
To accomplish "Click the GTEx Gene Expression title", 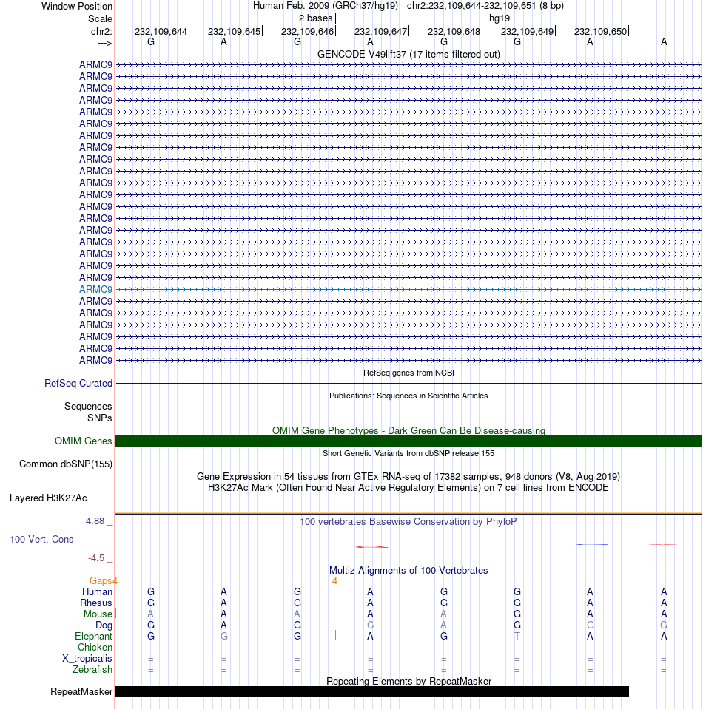I will tap(408, 476).
